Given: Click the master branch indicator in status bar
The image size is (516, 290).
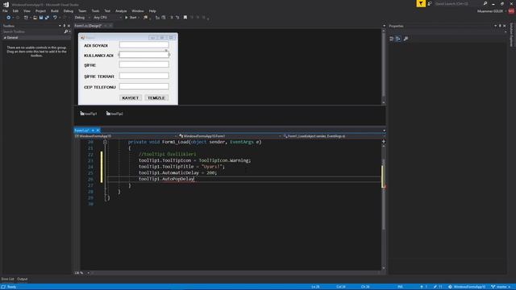Looking at the screenshot, I should tap(501, 287).
